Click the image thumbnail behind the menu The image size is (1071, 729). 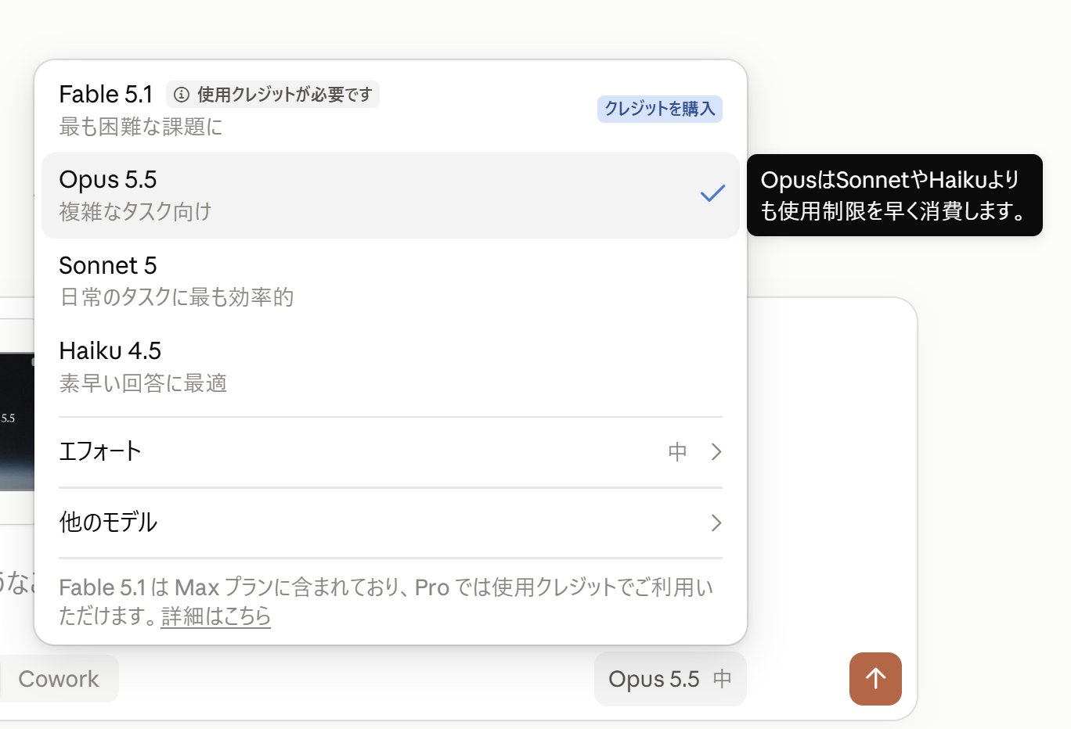point(16,422)
